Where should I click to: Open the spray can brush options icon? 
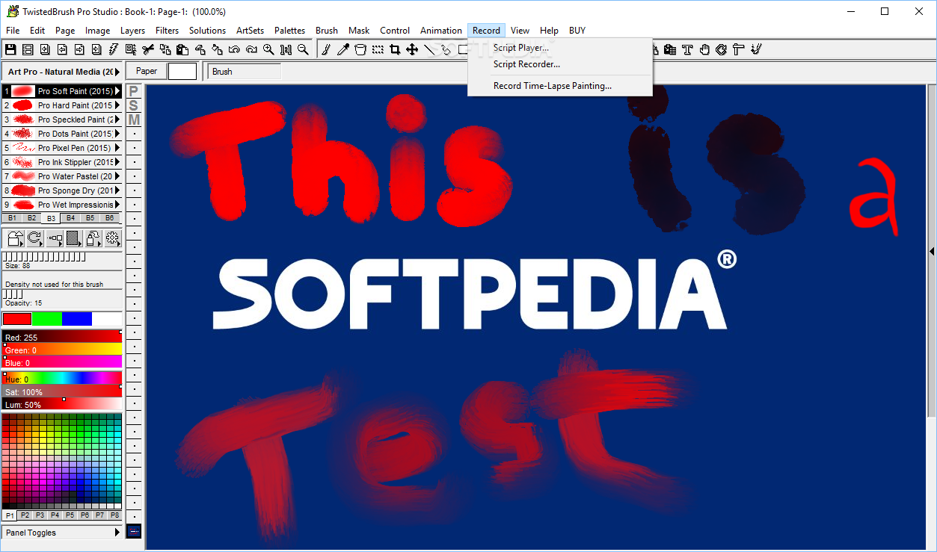pos(93,238)
